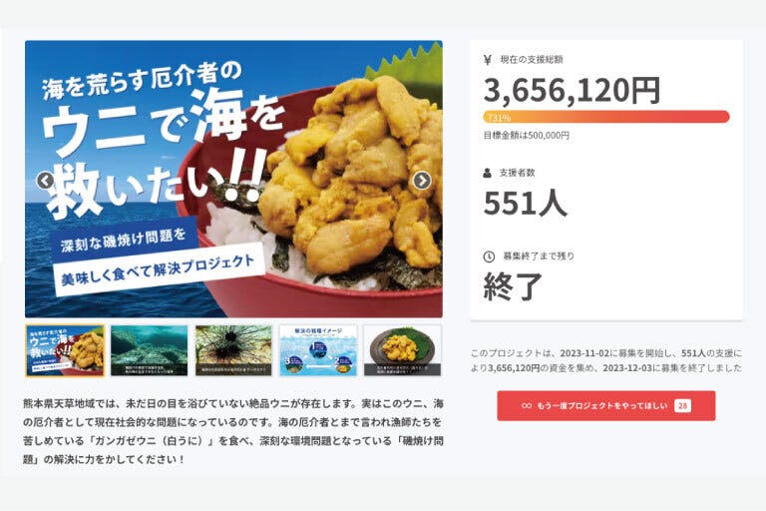Viewport: 766px width, 511px height.
Task: Click the 28 count badge on red button
Action: click(x=682, y=405)
